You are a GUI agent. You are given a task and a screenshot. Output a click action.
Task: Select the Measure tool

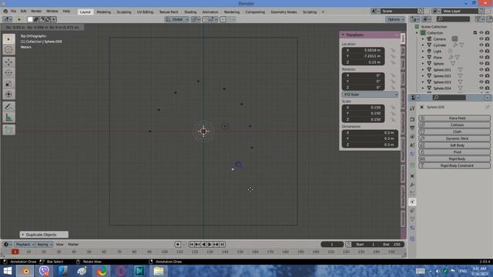click(x=8, y=118)
